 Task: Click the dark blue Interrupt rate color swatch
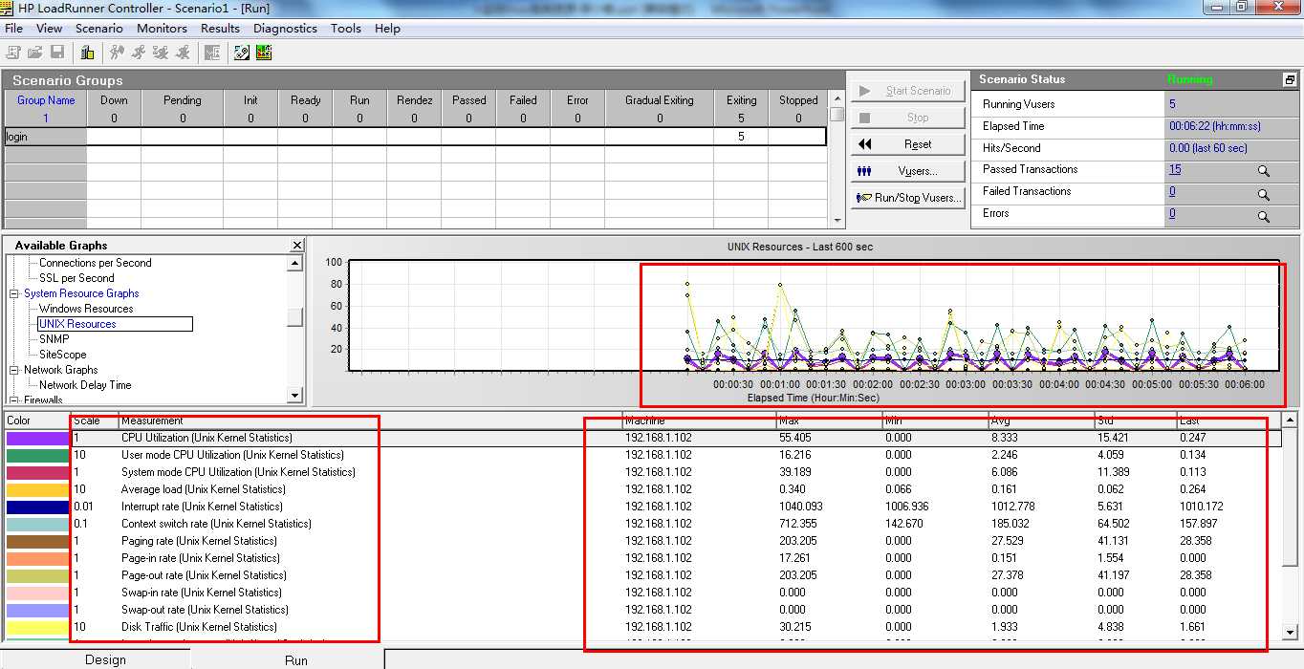click(x=36, y=507)
